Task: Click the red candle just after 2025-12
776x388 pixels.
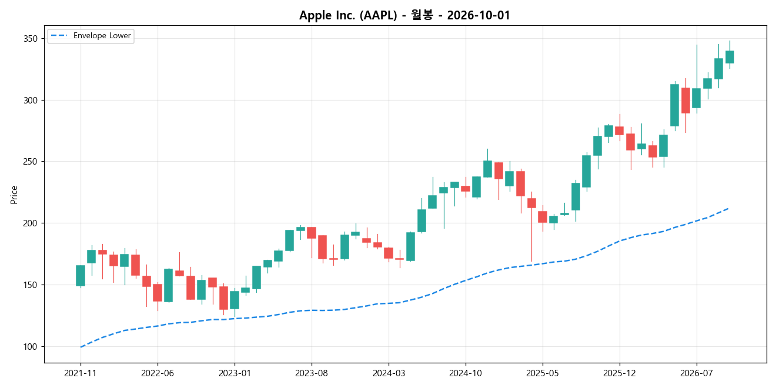Action: click(630, 142)
